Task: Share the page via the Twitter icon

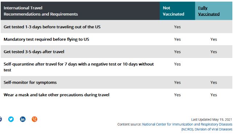Action: [11, 119]
